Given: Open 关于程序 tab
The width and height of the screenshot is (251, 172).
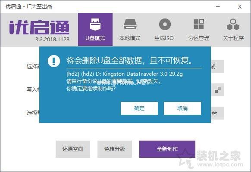Looking at the screenshot, I should pos(233,29).
